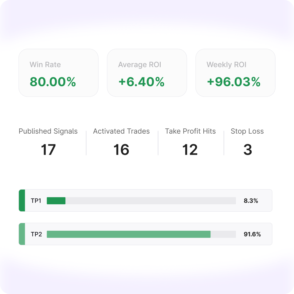Click the dark green TP1 progress bar fill
Viewport: 294px width, 294px height.
pyautogui.click(x=56, y=201)
